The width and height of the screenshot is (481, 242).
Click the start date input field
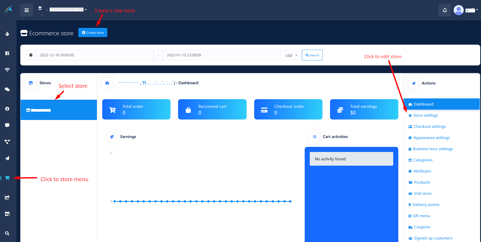point(94,55)
